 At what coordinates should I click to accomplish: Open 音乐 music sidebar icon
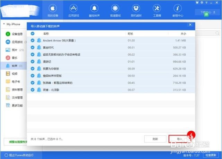pos(8,58)
